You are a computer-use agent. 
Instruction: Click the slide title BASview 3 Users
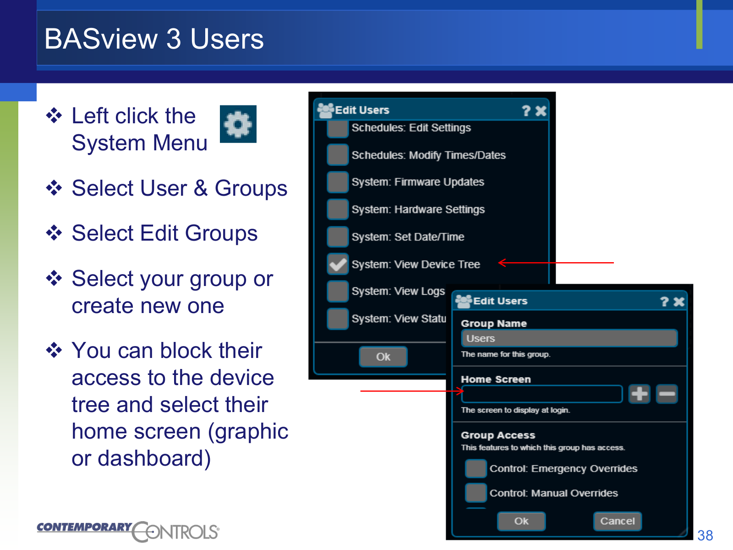click(154, 38)
